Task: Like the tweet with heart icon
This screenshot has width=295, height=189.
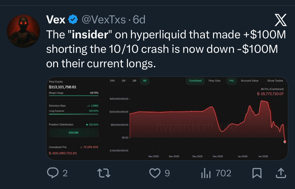Action: click(155, 173)
